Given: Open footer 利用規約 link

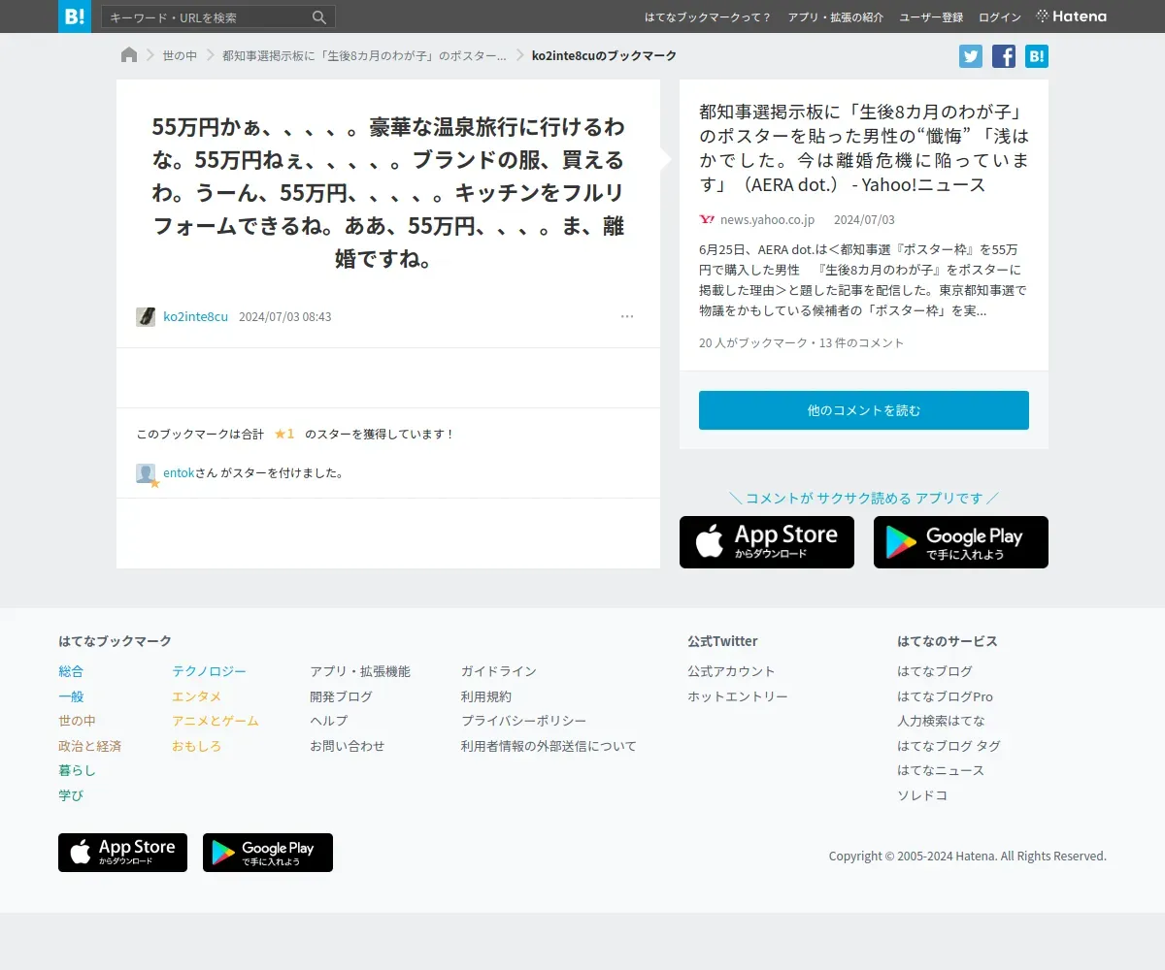Looking at the screenshot, I should pyautogui.click(x=486, y=696).
